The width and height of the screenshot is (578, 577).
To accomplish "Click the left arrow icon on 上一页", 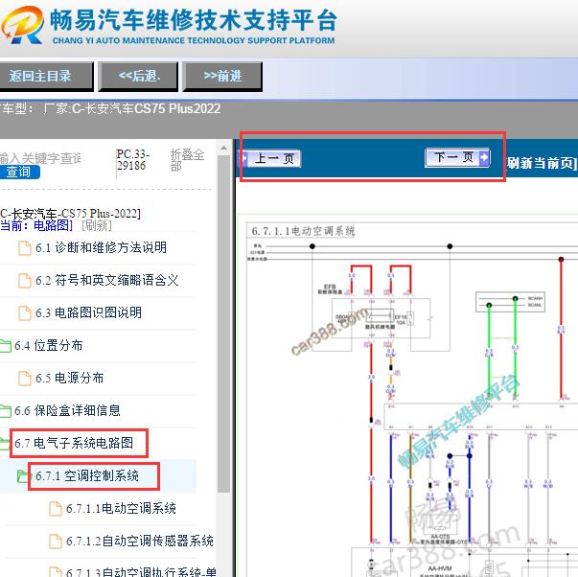I will (x=243, y=158).
